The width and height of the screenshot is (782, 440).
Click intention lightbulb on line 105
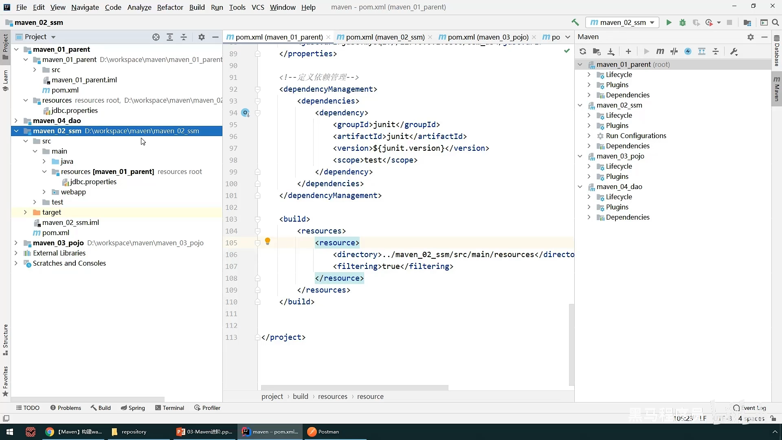coord(268,241)
